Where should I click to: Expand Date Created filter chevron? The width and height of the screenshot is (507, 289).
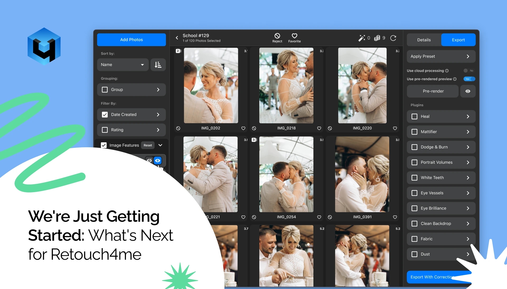pos(158,115)
